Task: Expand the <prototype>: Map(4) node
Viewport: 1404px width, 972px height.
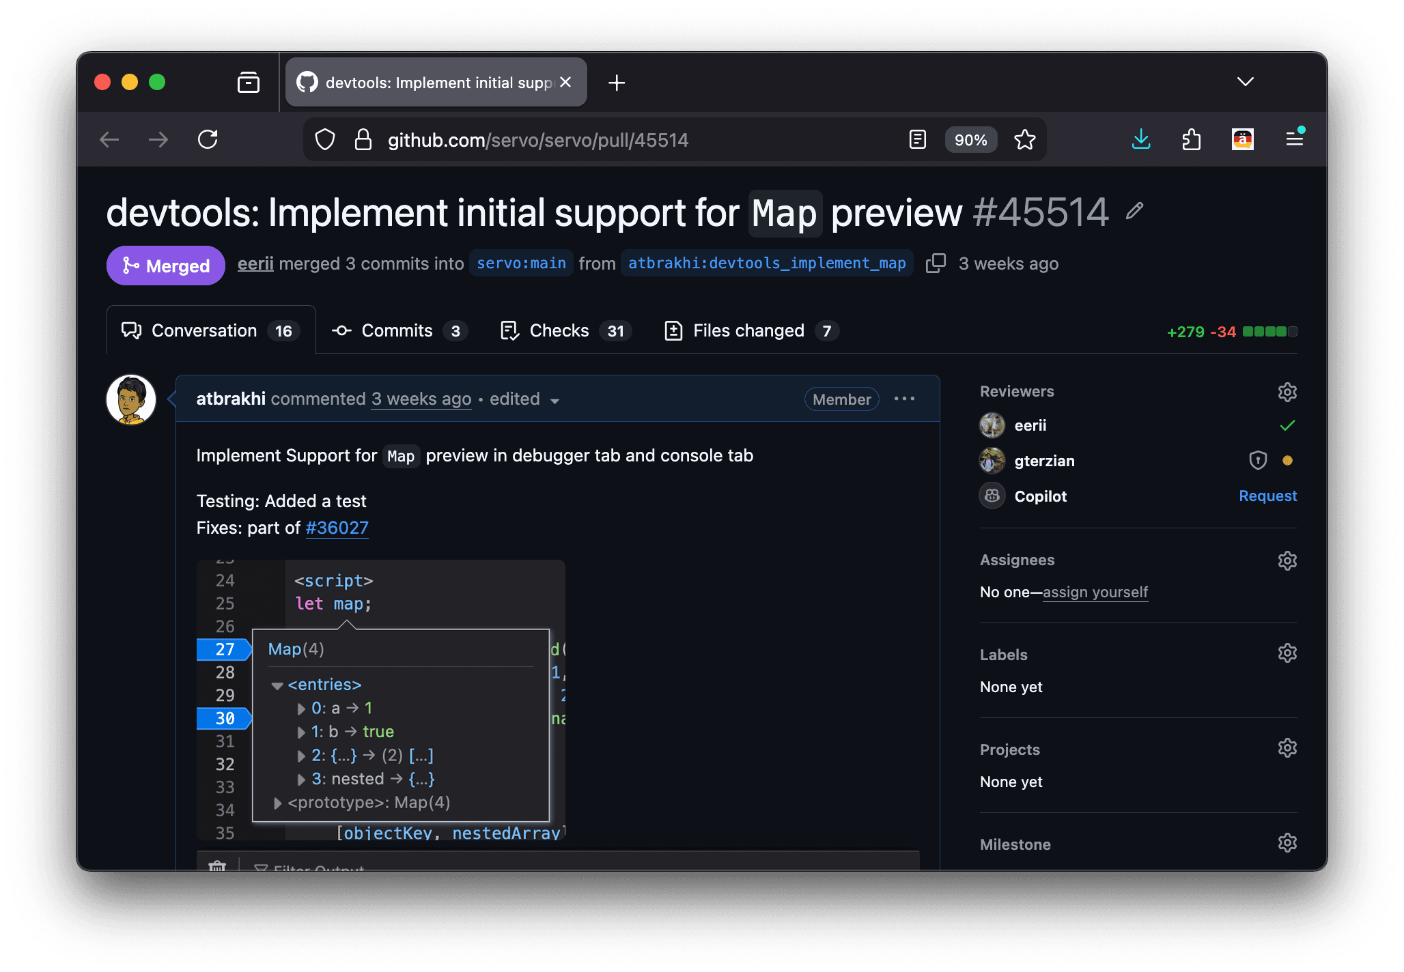Action: tap(277, 803)
